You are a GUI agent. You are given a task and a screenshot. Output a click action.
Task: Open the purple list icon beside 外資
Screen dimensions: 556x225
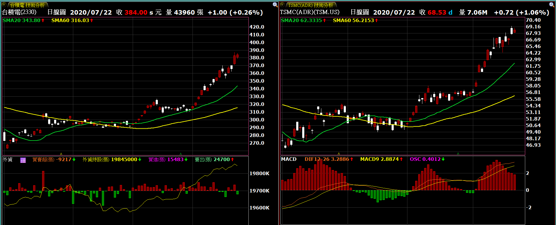(x=23, y=160)
